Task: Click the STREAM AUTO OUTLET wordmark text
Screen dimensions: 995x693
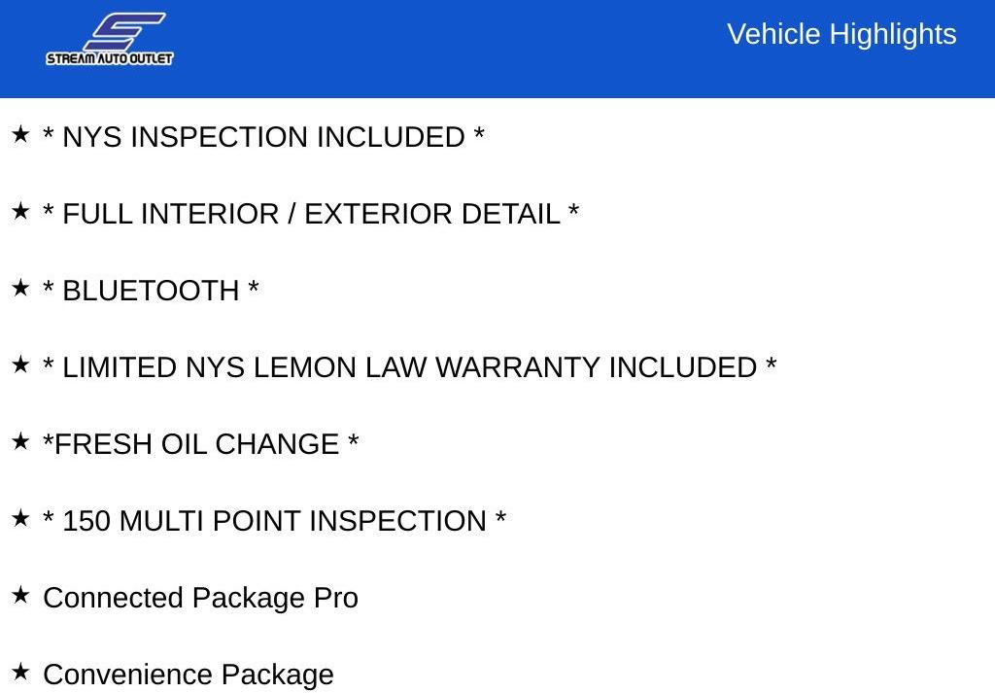Action: coord(109,58)
